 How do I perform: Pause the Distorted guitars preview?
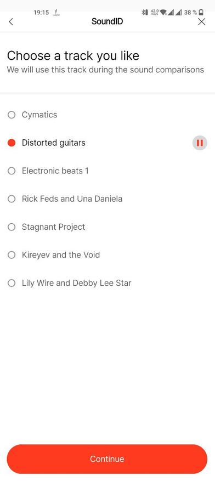tap(200, 143)
